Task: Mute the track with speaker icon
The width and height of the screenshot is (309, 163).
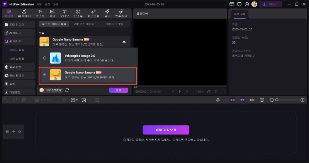Action: [20, 131]
